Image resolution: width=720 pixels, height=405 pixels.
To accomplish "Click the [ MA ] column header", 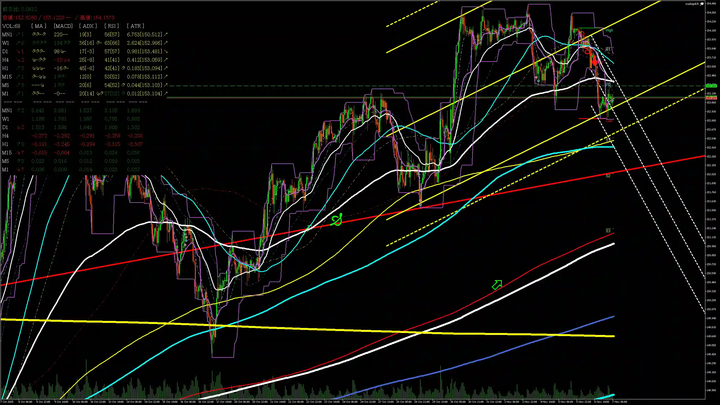I will tap(39, 26).
